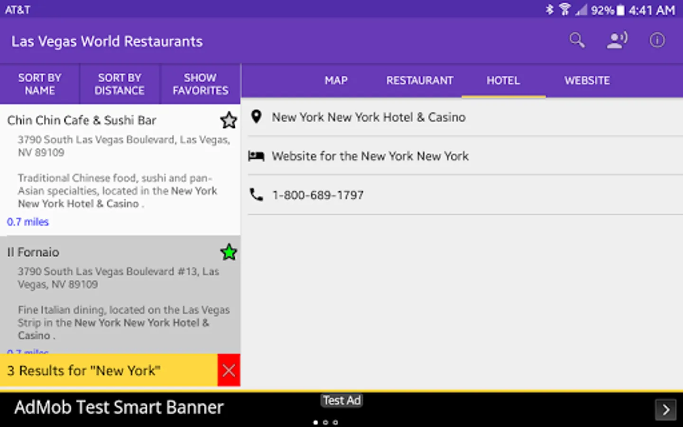Tap the 3 Results for "New York" bar
The height and width of the screenshot is (427, 683).
click(109, 370)
